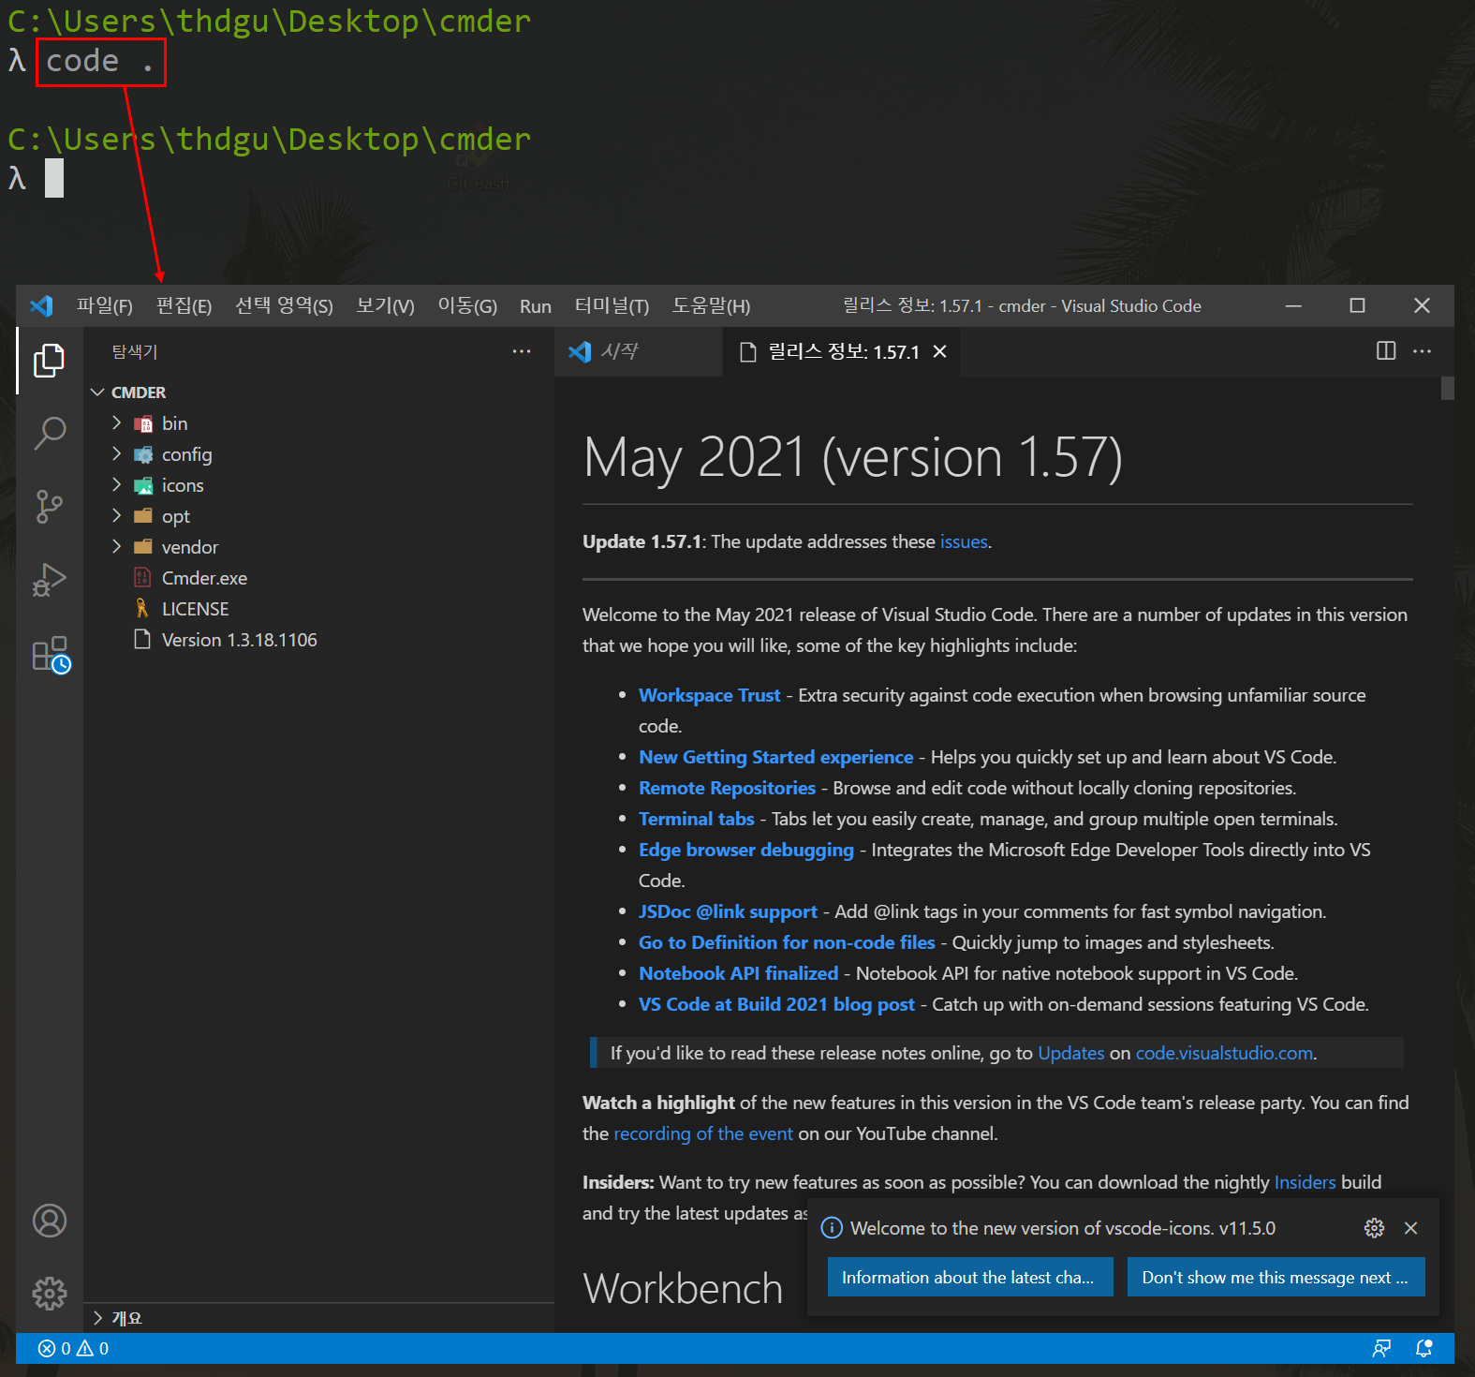This screenshot has width=1475, height=1377.
Task: Open the Extensions view
Action: pyautogui.click(x=50, y=654)
